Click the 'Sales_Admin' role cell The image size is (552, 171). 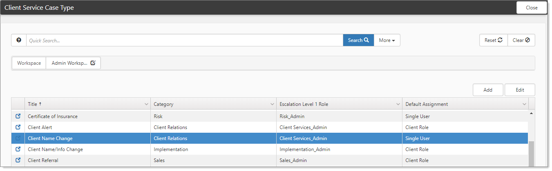click(339, 160)
